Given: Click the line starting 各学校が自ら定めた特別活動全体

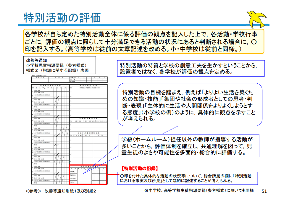Looking at the screenshot, I should pos(141,34).
